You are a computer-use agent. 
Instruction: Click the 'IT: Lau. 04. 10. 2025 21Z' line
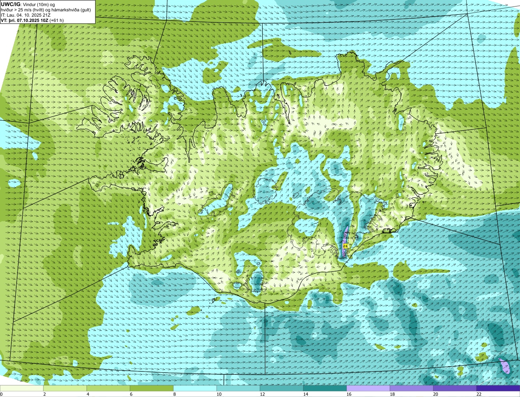pyautogui.click(x=25, y=15)
